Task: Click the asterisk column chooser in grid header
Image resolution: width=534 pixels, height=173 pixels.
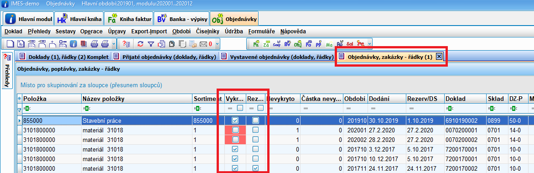Action: click(x=19, y=99)
